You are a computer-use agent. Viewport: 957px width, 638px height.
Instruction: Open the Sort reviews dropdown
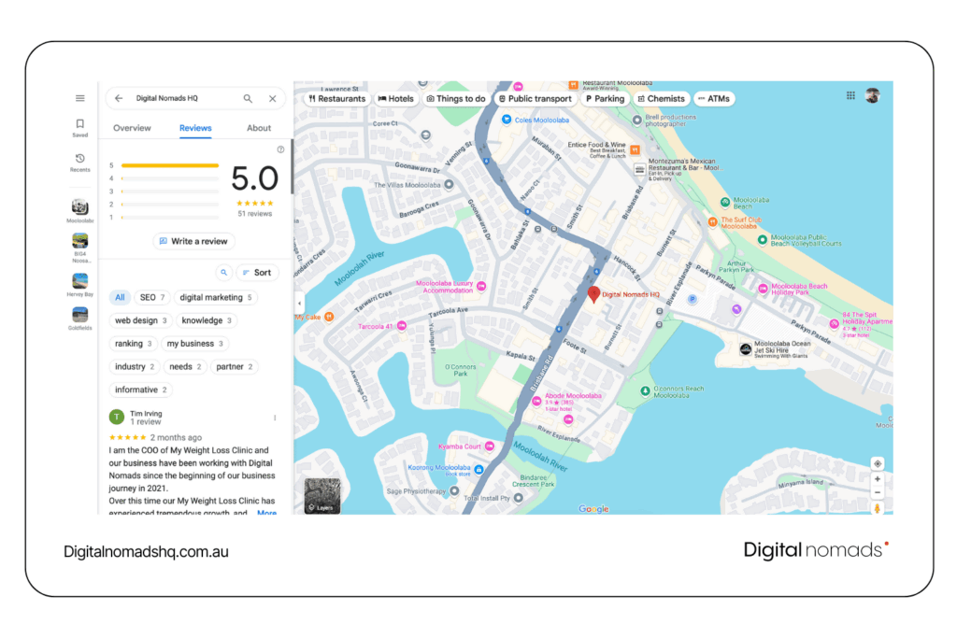[x=257, y=273]
